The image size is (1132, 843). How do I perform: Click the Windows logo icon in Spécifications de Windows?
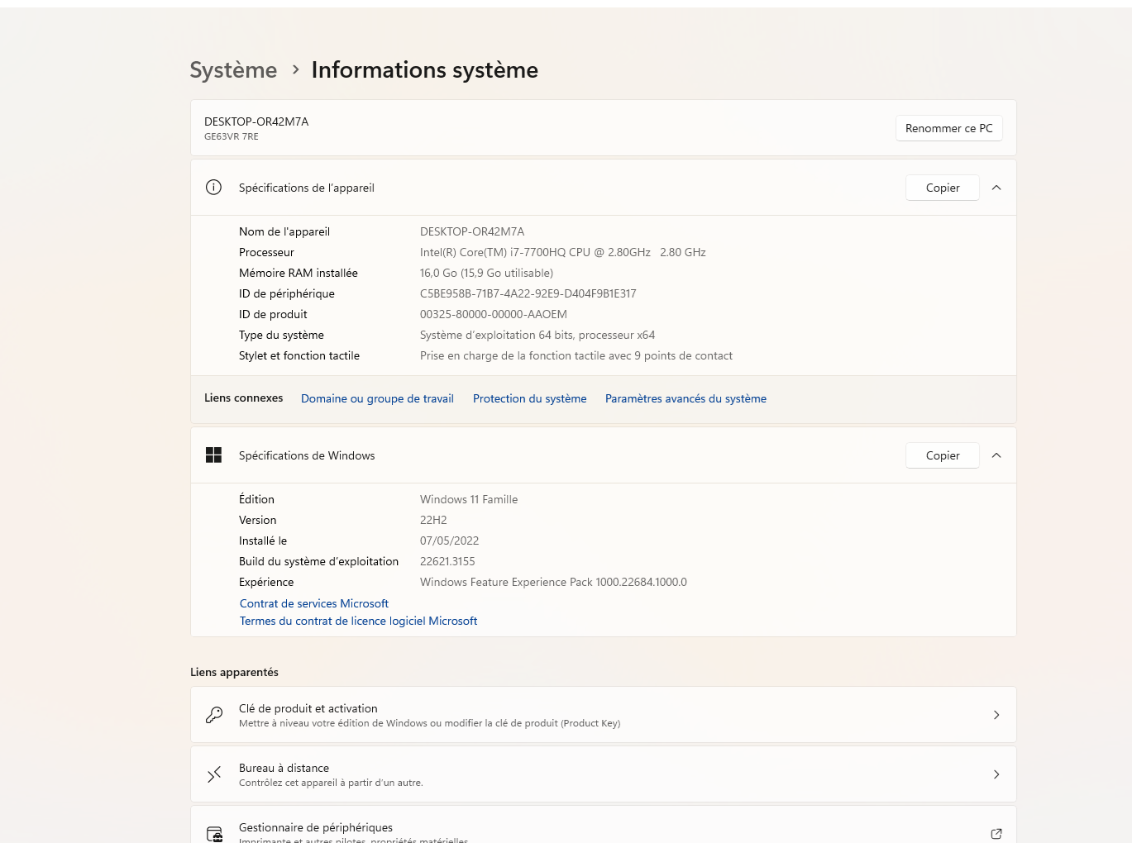coord(213,455)
